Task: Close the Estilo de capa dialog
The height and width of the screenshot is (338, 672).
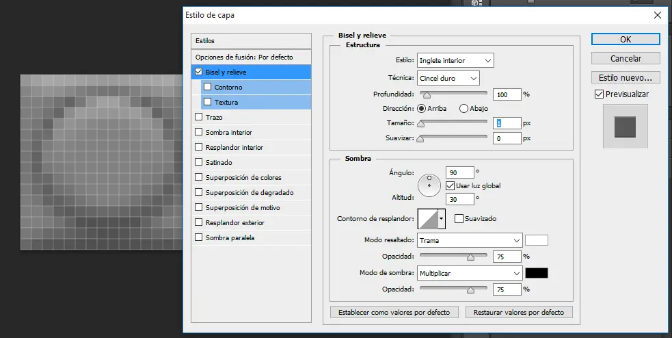Action: (658, 14)
